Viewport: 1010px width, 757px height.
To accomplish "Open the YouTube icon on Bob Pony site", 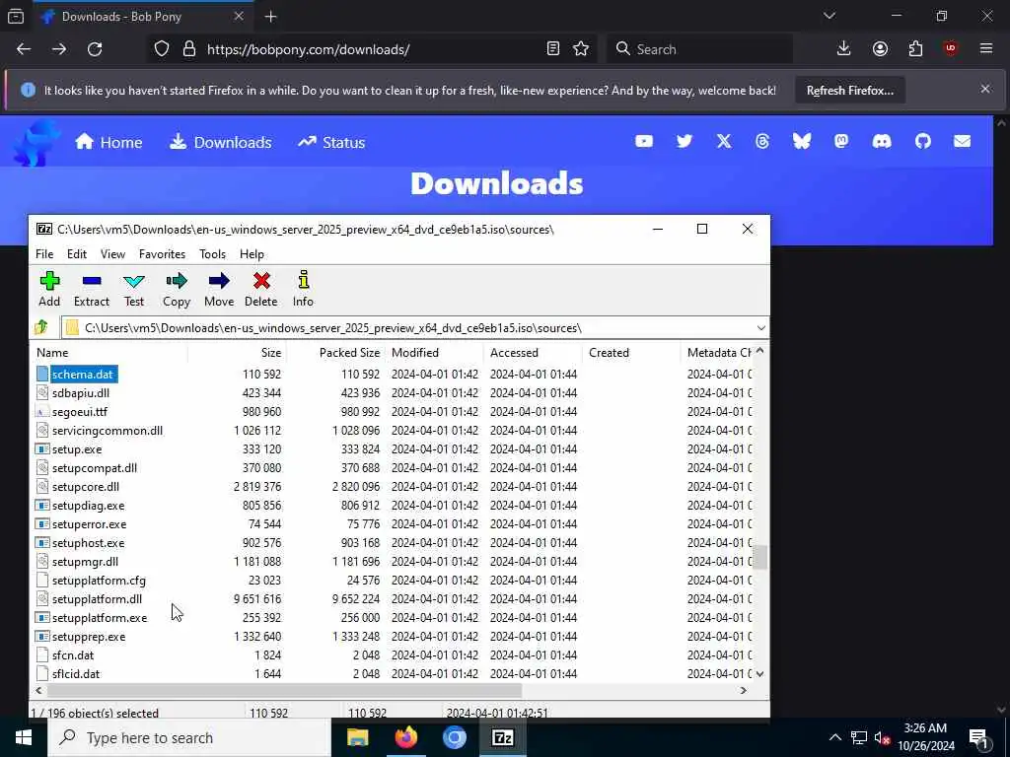I will [x=644, y=141].
